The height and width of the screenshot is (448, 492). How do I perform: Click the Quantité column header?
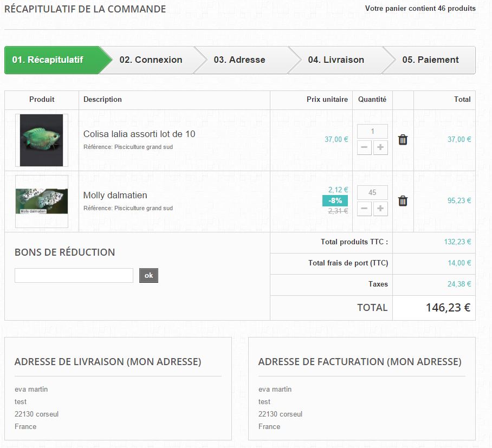pos(372,100)
